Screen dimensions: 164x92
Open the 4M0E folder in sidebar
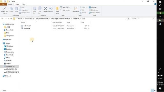point(8,27)
